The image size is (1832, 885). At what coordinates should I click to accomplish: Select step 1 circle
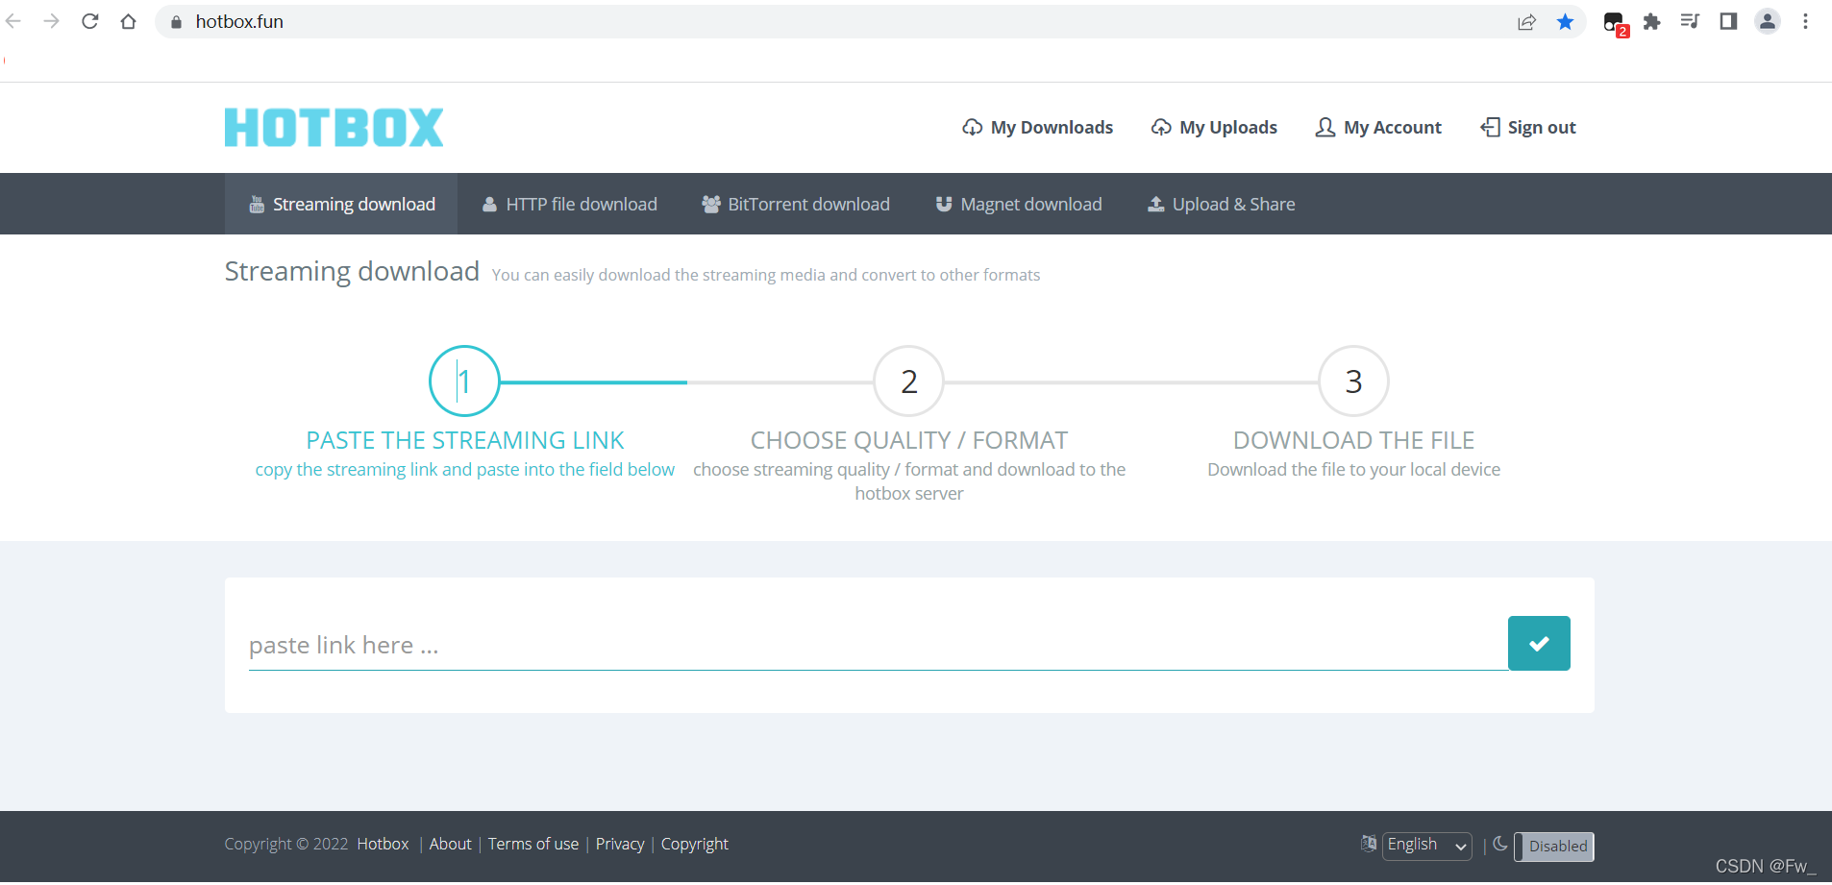click(464, 381)
